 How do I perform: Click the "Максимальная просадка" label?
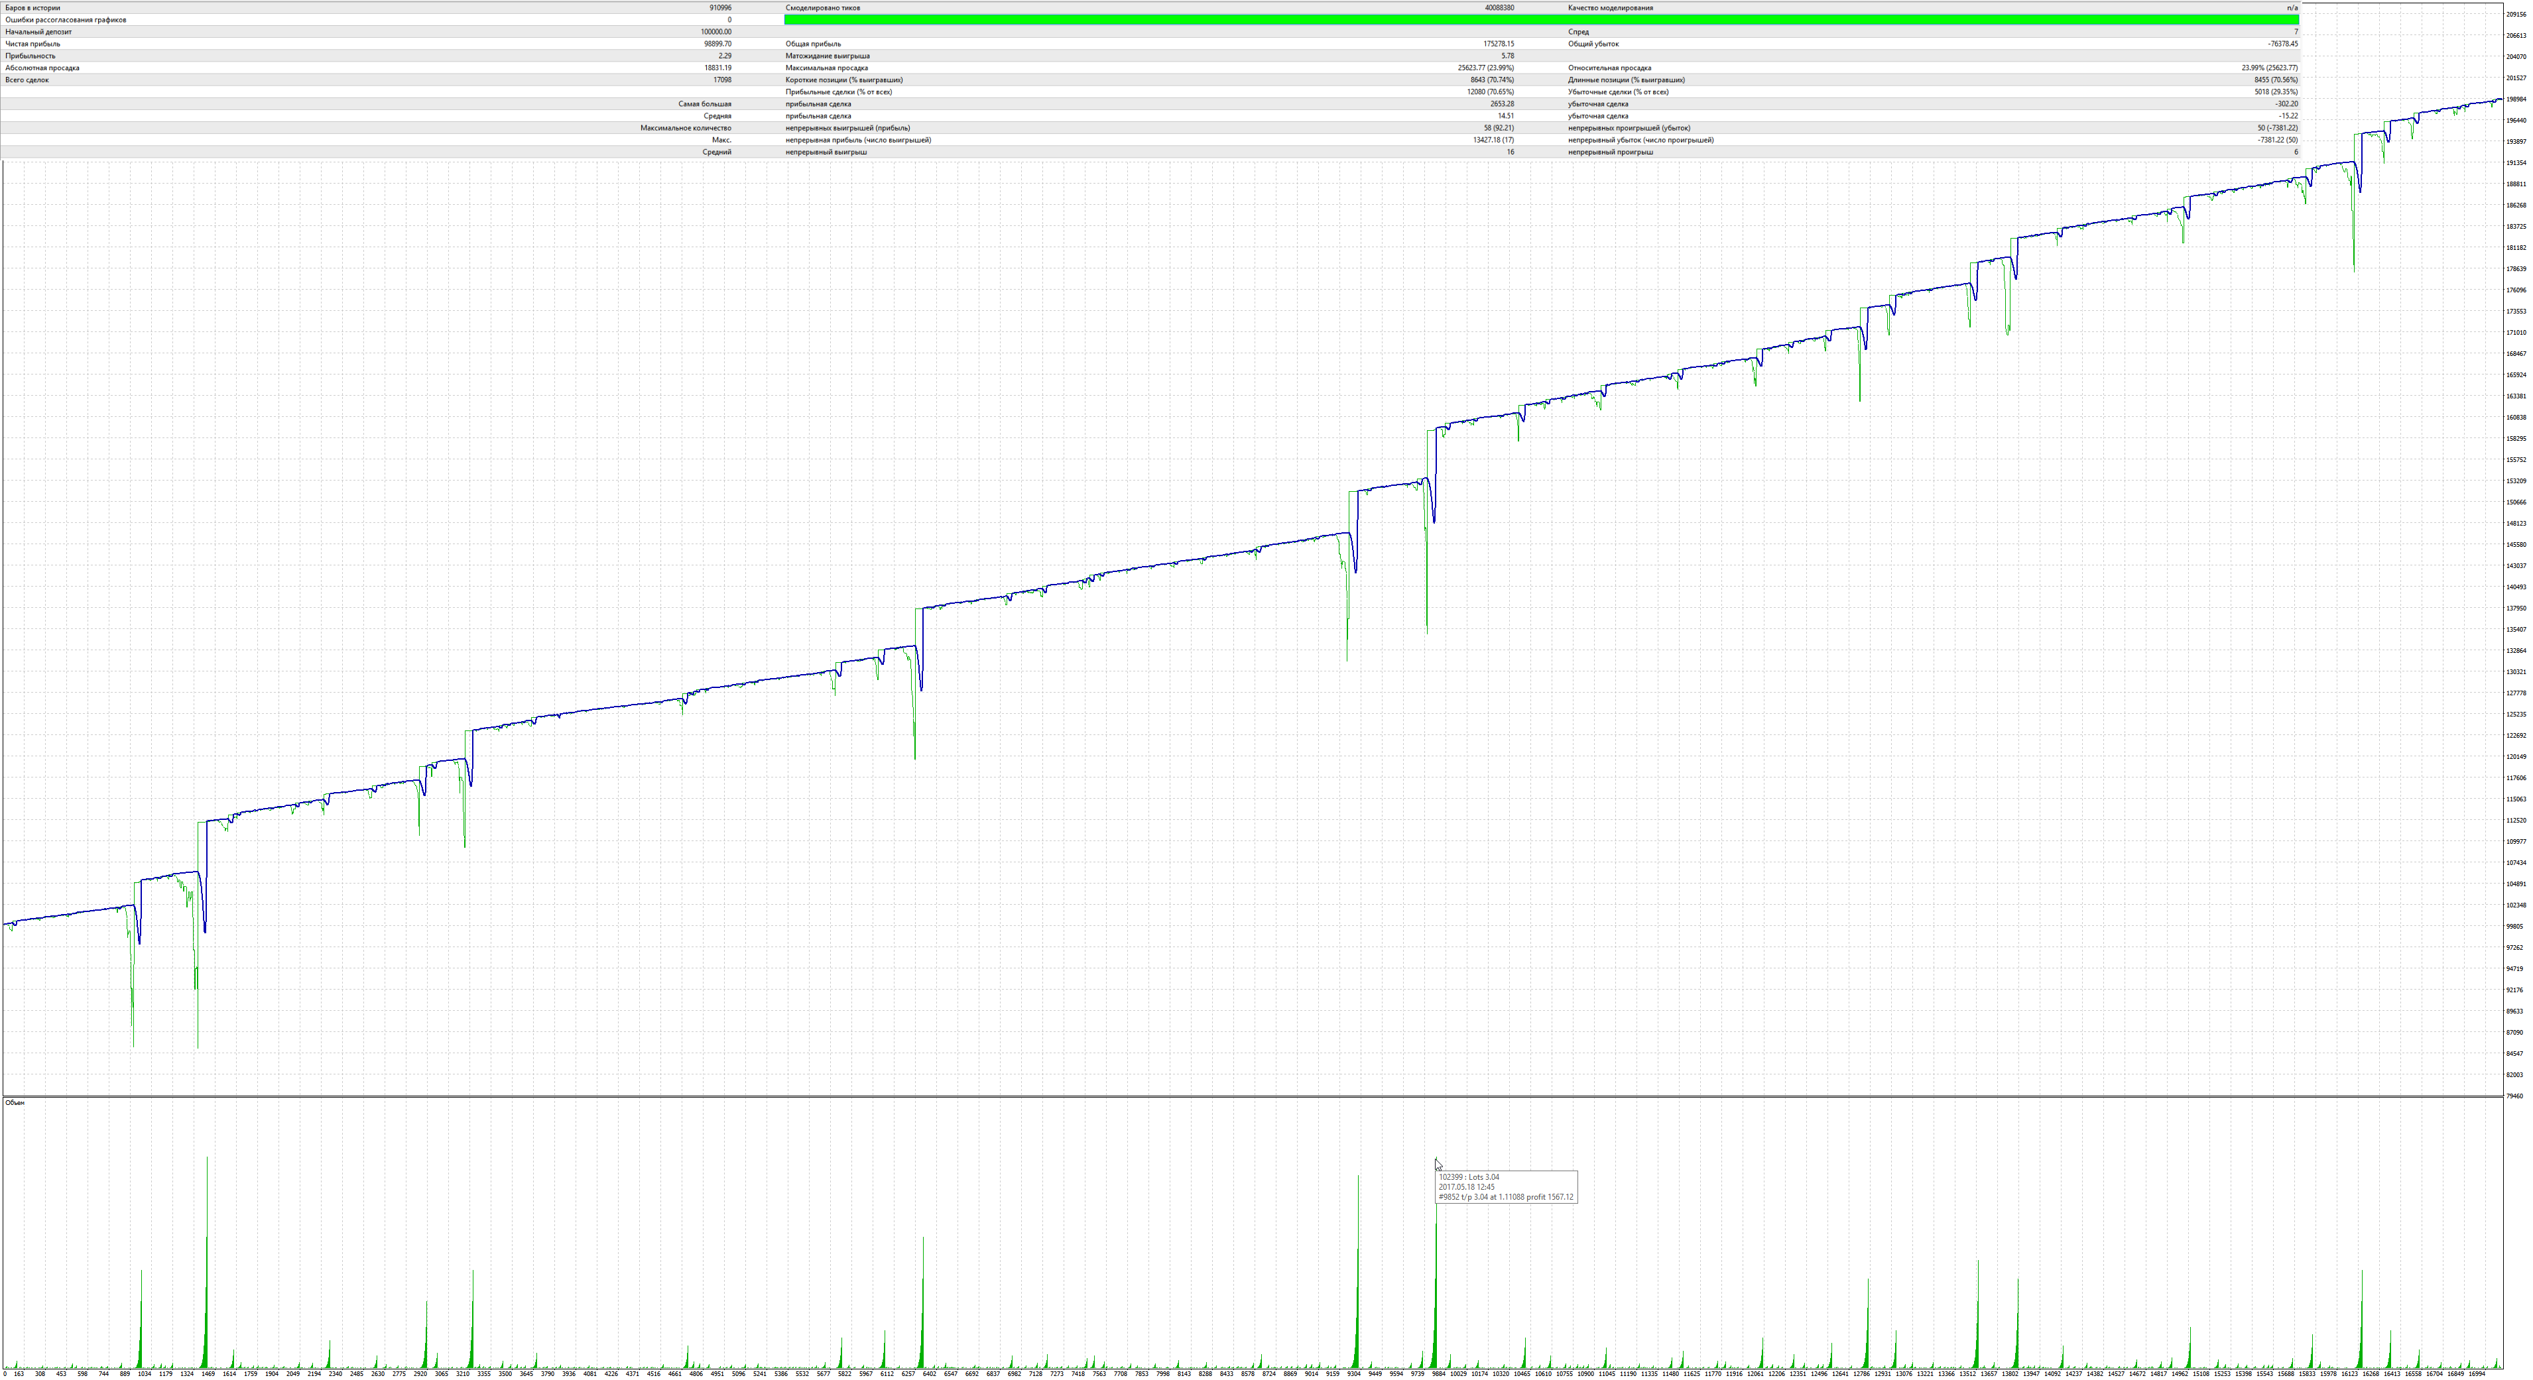(827, 68)
